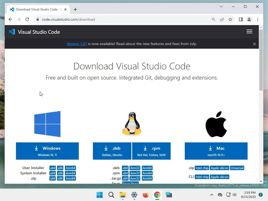The image size is (268, 201).
Task: Show hidden system tray icons
Action: click(211, 195)
